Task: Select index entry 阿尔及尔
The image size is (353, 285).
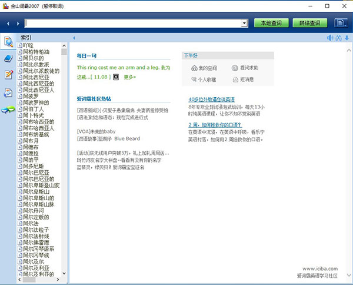Action: click(x=34, y=261)
